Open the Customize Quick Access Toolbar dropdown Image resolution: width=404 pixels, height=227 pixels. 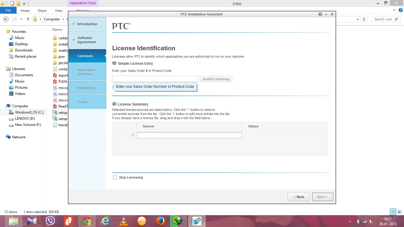click(24, 4)
